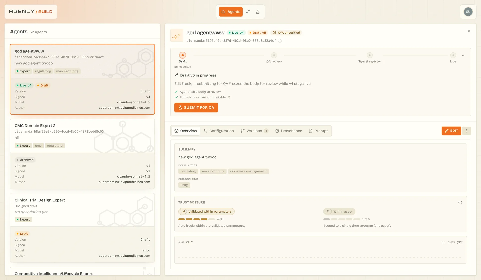
Task: Click the trust posture info icon
Action: click(460, 202)
